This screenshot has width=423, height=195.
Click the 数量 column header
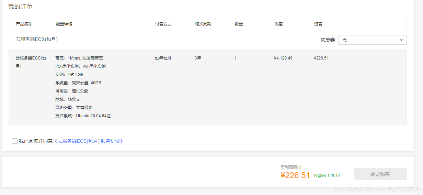(x=239, y=24)
